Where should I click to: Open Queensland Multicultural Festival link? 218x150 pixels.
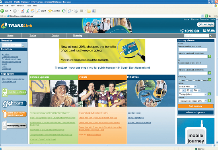coord(93,113)
